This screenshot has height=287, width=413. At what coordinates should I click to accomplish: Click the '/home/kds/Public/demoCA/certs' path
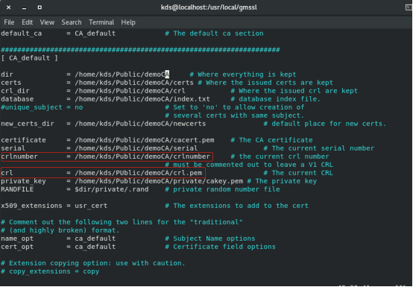(134, 83)
